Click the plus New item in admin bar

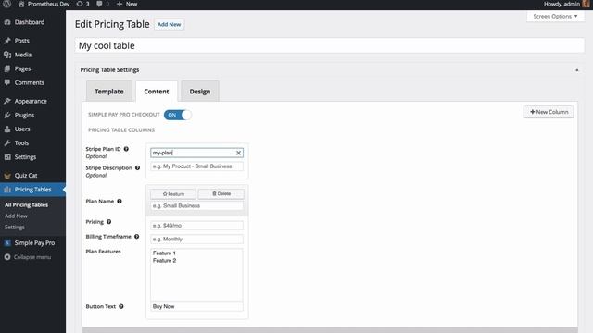click(x=127, y=4)
